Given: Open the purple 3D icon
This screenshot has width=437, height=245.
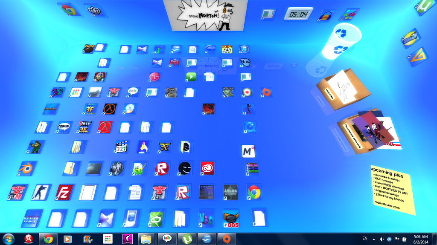Looking at the screenshot, I should (x=57, y=92).
